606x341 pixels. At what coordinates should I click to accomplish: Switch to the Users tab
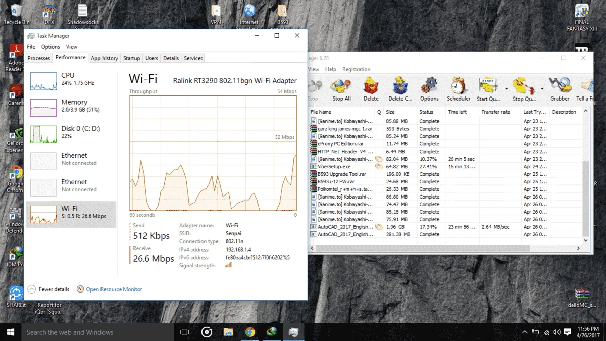coord(151,58)
